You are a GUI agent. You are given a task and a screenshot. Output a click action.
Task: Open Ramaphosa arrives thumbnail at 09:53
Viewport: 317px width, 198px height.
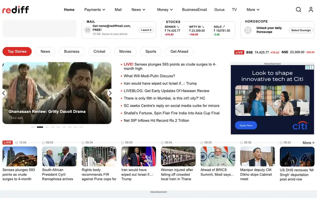click(x=59, y=156)
